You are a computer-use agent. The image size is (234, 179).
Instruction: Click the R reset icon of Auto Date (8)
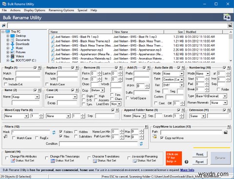(x=183, y=68)
